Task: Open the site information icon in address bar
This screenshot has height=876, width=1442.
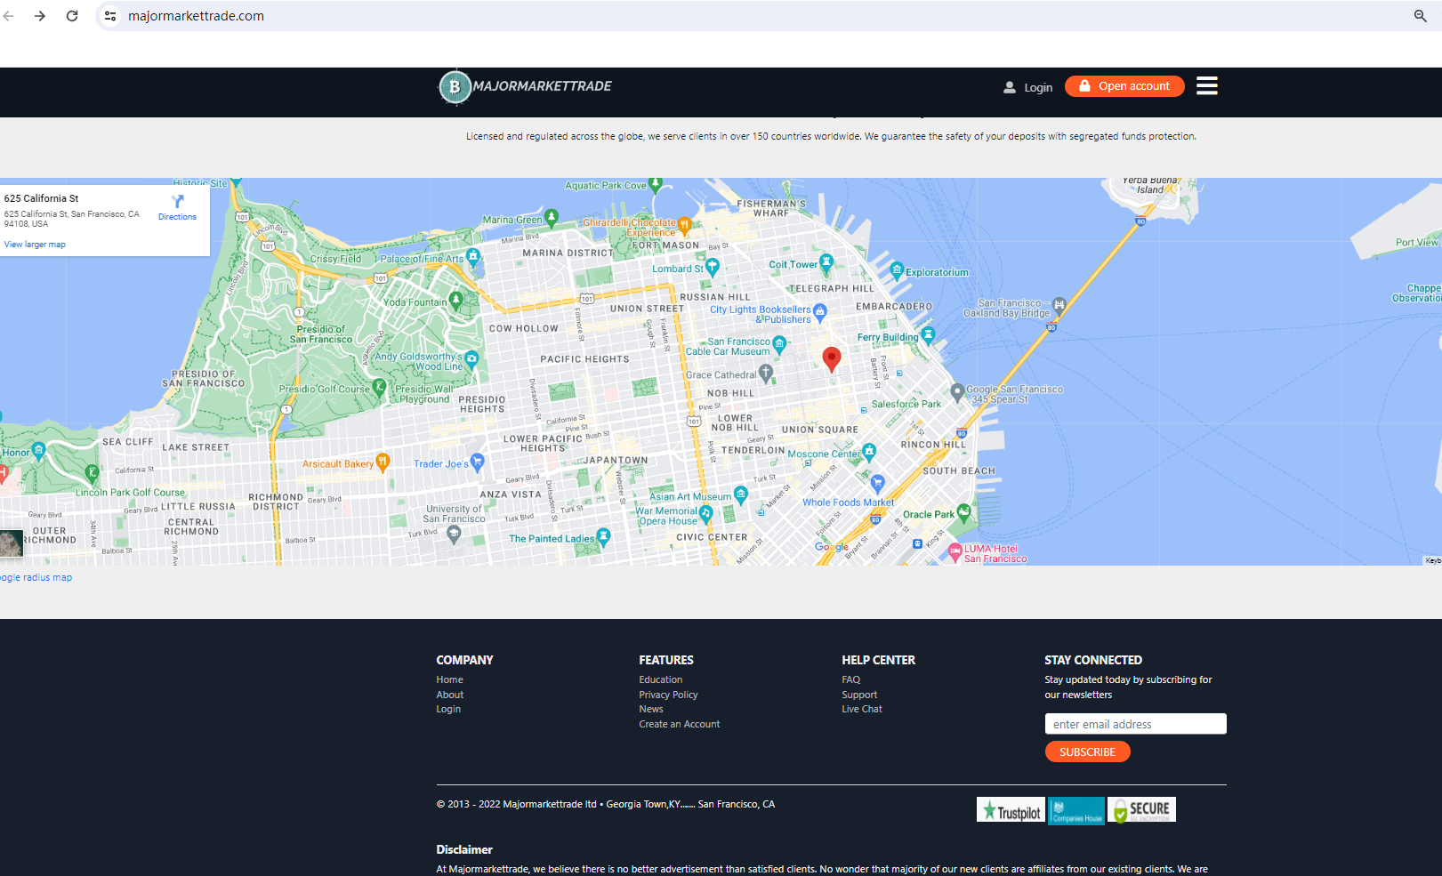Action: click(110, 16)
